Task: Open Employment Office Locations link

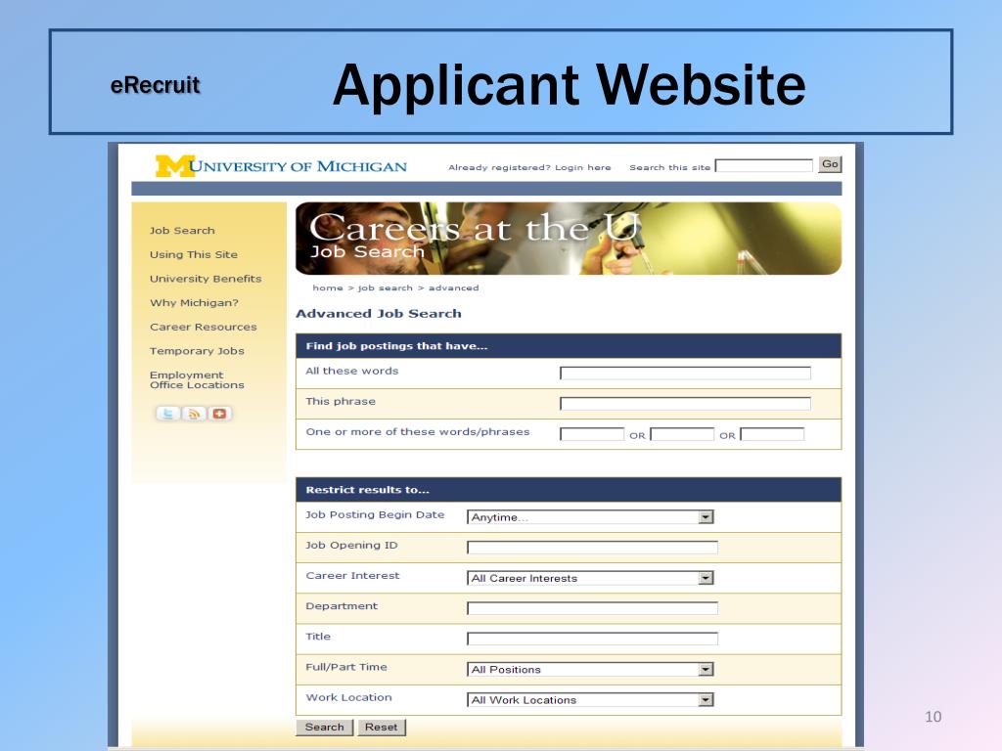Action: pyautogui.click(x=197, y=380)
